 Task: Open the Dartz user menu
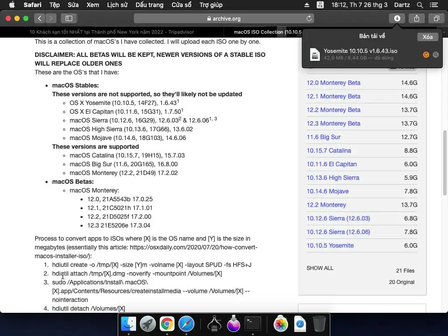coord(402,5)
